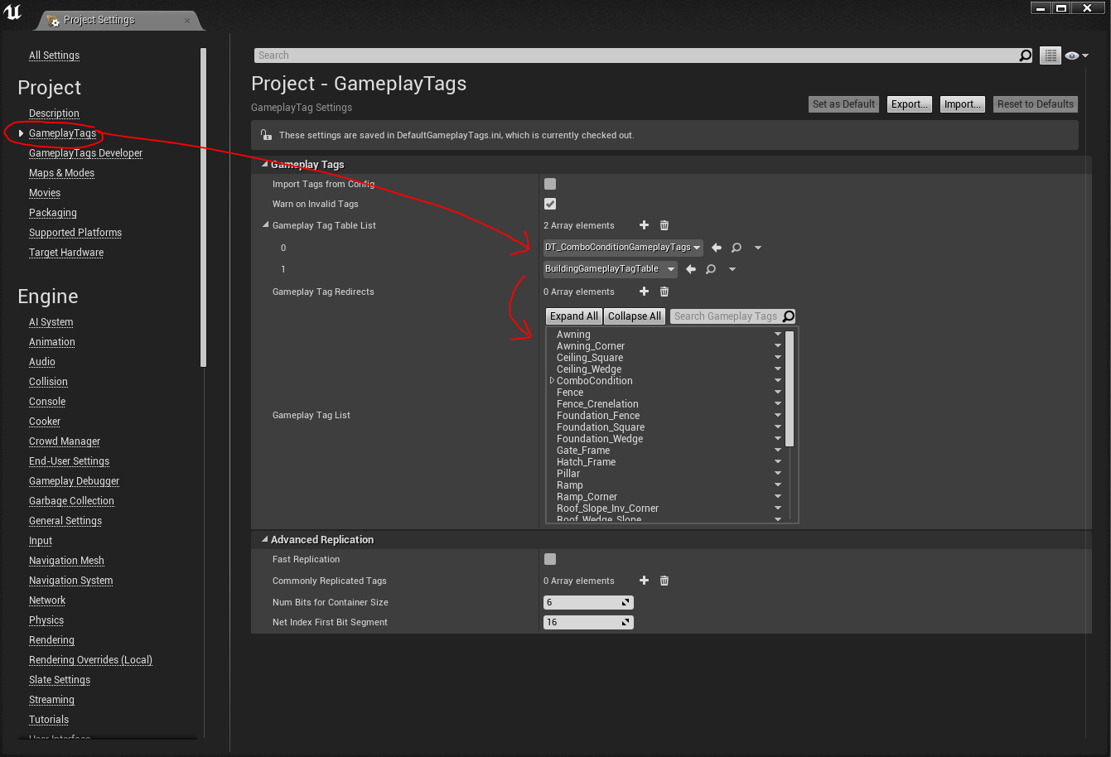Empty Gameplay Tag Table List with trash icon
The width and height of the screenshot is (1111, 757).
(x=664, y=225)
